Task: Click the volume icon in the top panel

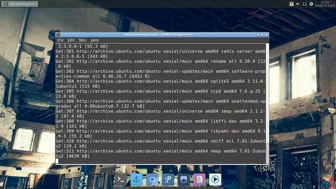Action: (x=298, y=4)
